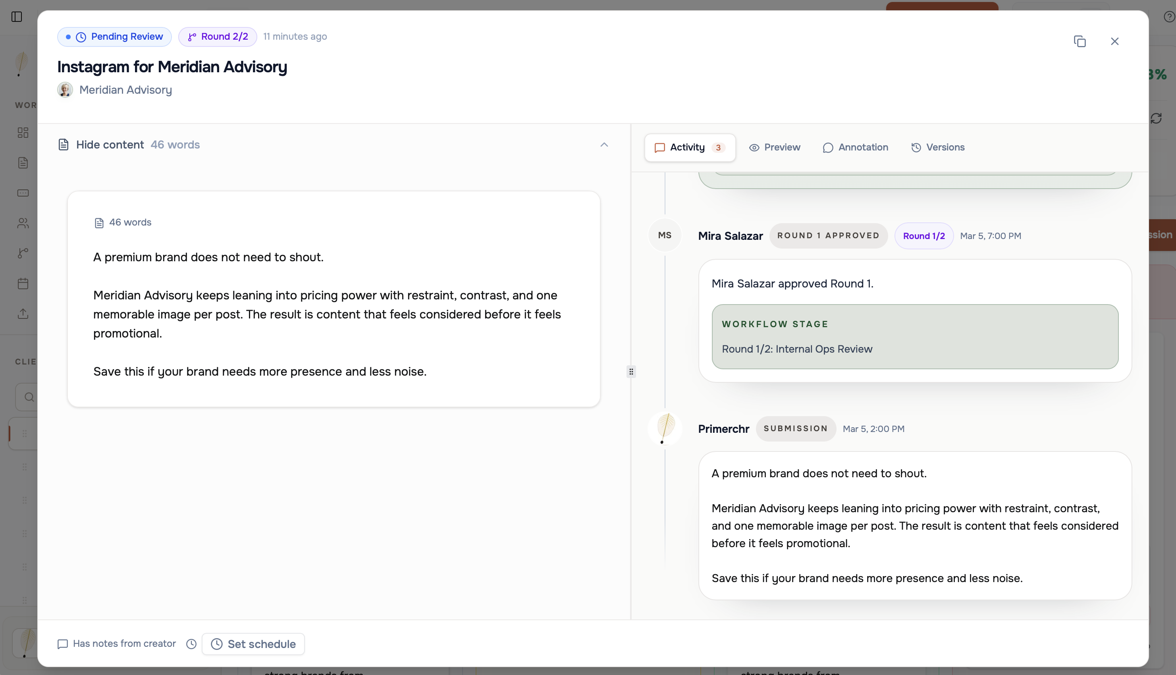Click the word count inside the content card

123,222
